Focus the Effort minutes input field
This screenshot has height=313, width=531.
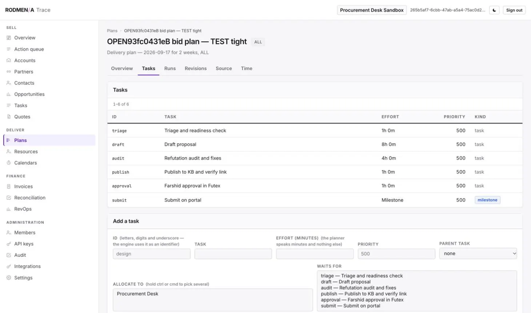click(x=315, y=254)
